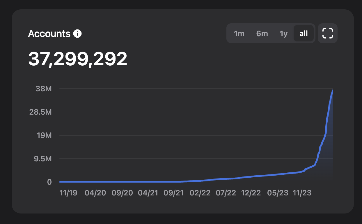
Task: Click the 11/23 x-axis date label
Action: click(x=302, y=193)
